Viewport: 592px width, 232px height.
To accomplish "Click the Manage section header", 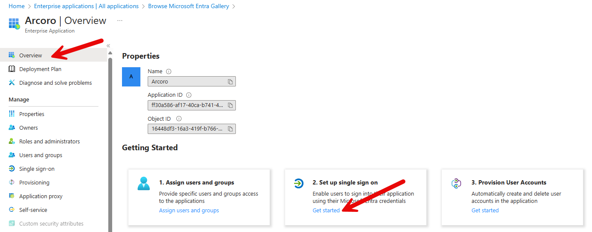I will point(19,99).
